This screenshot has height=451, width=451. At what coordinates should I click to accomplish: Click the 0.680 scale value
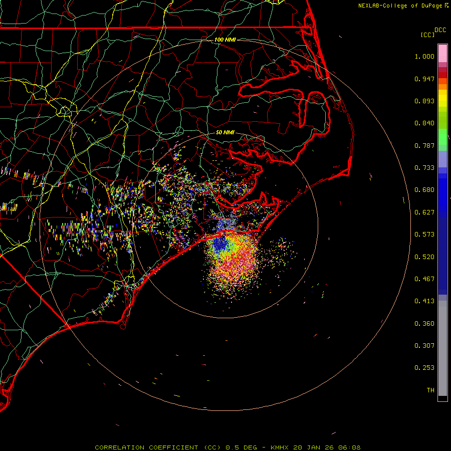[424, 190]
